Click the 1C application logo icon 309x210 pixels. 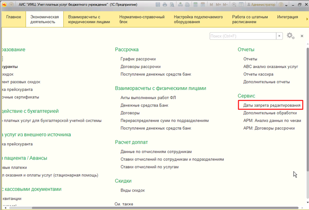[4, 4]
